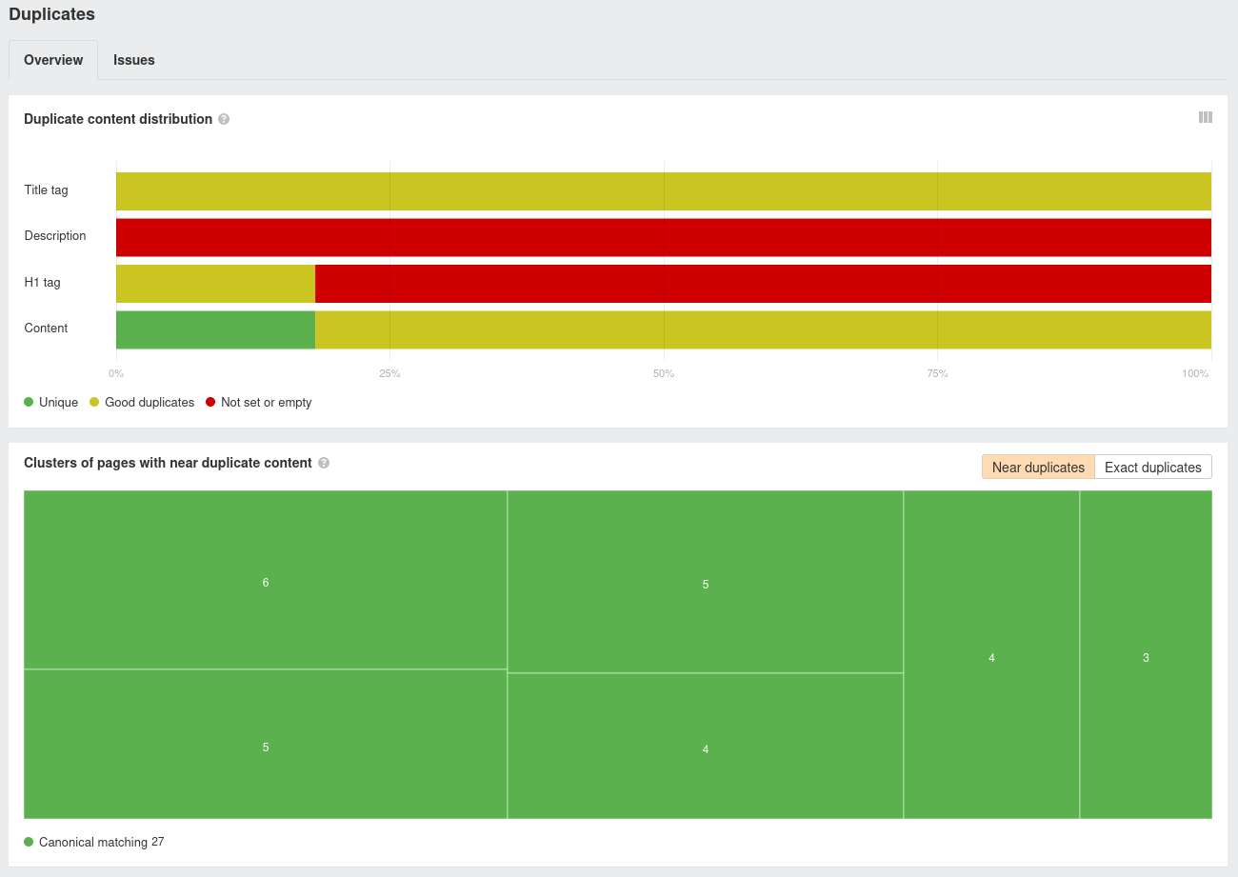Click yellow segment of Content bar
This screenshot has height=877, width=1238.
762,329
